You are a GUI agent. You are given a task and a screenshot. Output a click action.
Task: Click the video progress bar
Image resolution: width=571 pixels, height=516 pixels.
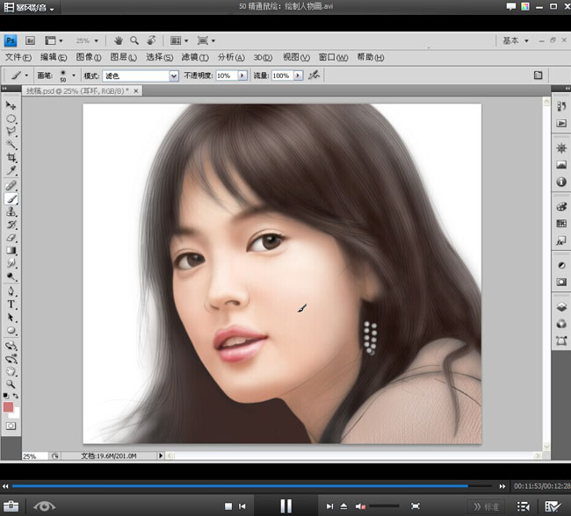coord(252,486)
